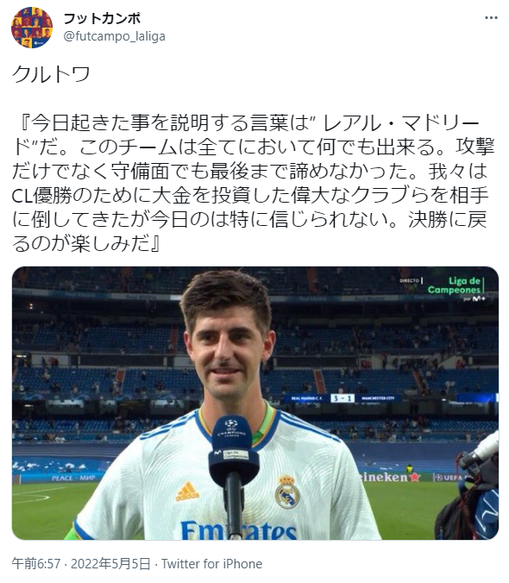Click the Real Madrid crest on jersey
Viewport: 509px width, 583px height.
pos(287,492)
